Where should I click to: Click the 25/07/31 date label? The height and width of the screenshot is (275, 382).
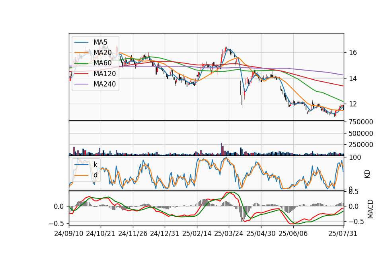pyautogui.click(x=343, y=234)
